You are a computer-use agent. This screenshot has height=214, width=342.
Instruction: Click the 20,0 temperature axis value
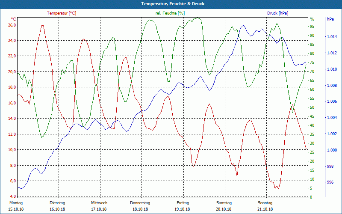tap(12, 72)
